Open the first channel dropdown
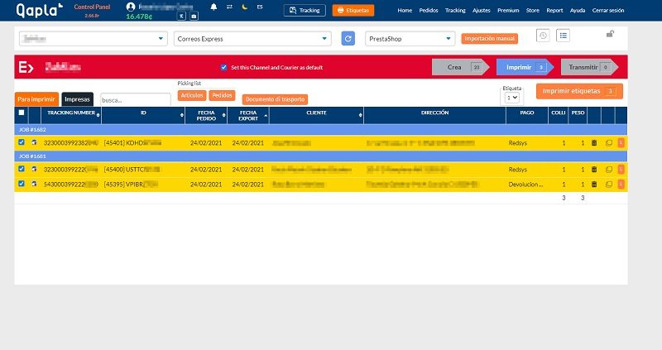The height and width of the screenshot is (350, 662). (93, 38)
